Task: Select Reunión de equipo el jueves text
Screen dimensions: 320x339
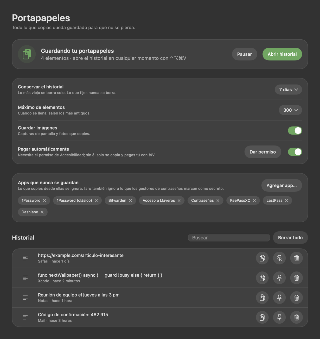Action: click(x=79, y=295)
